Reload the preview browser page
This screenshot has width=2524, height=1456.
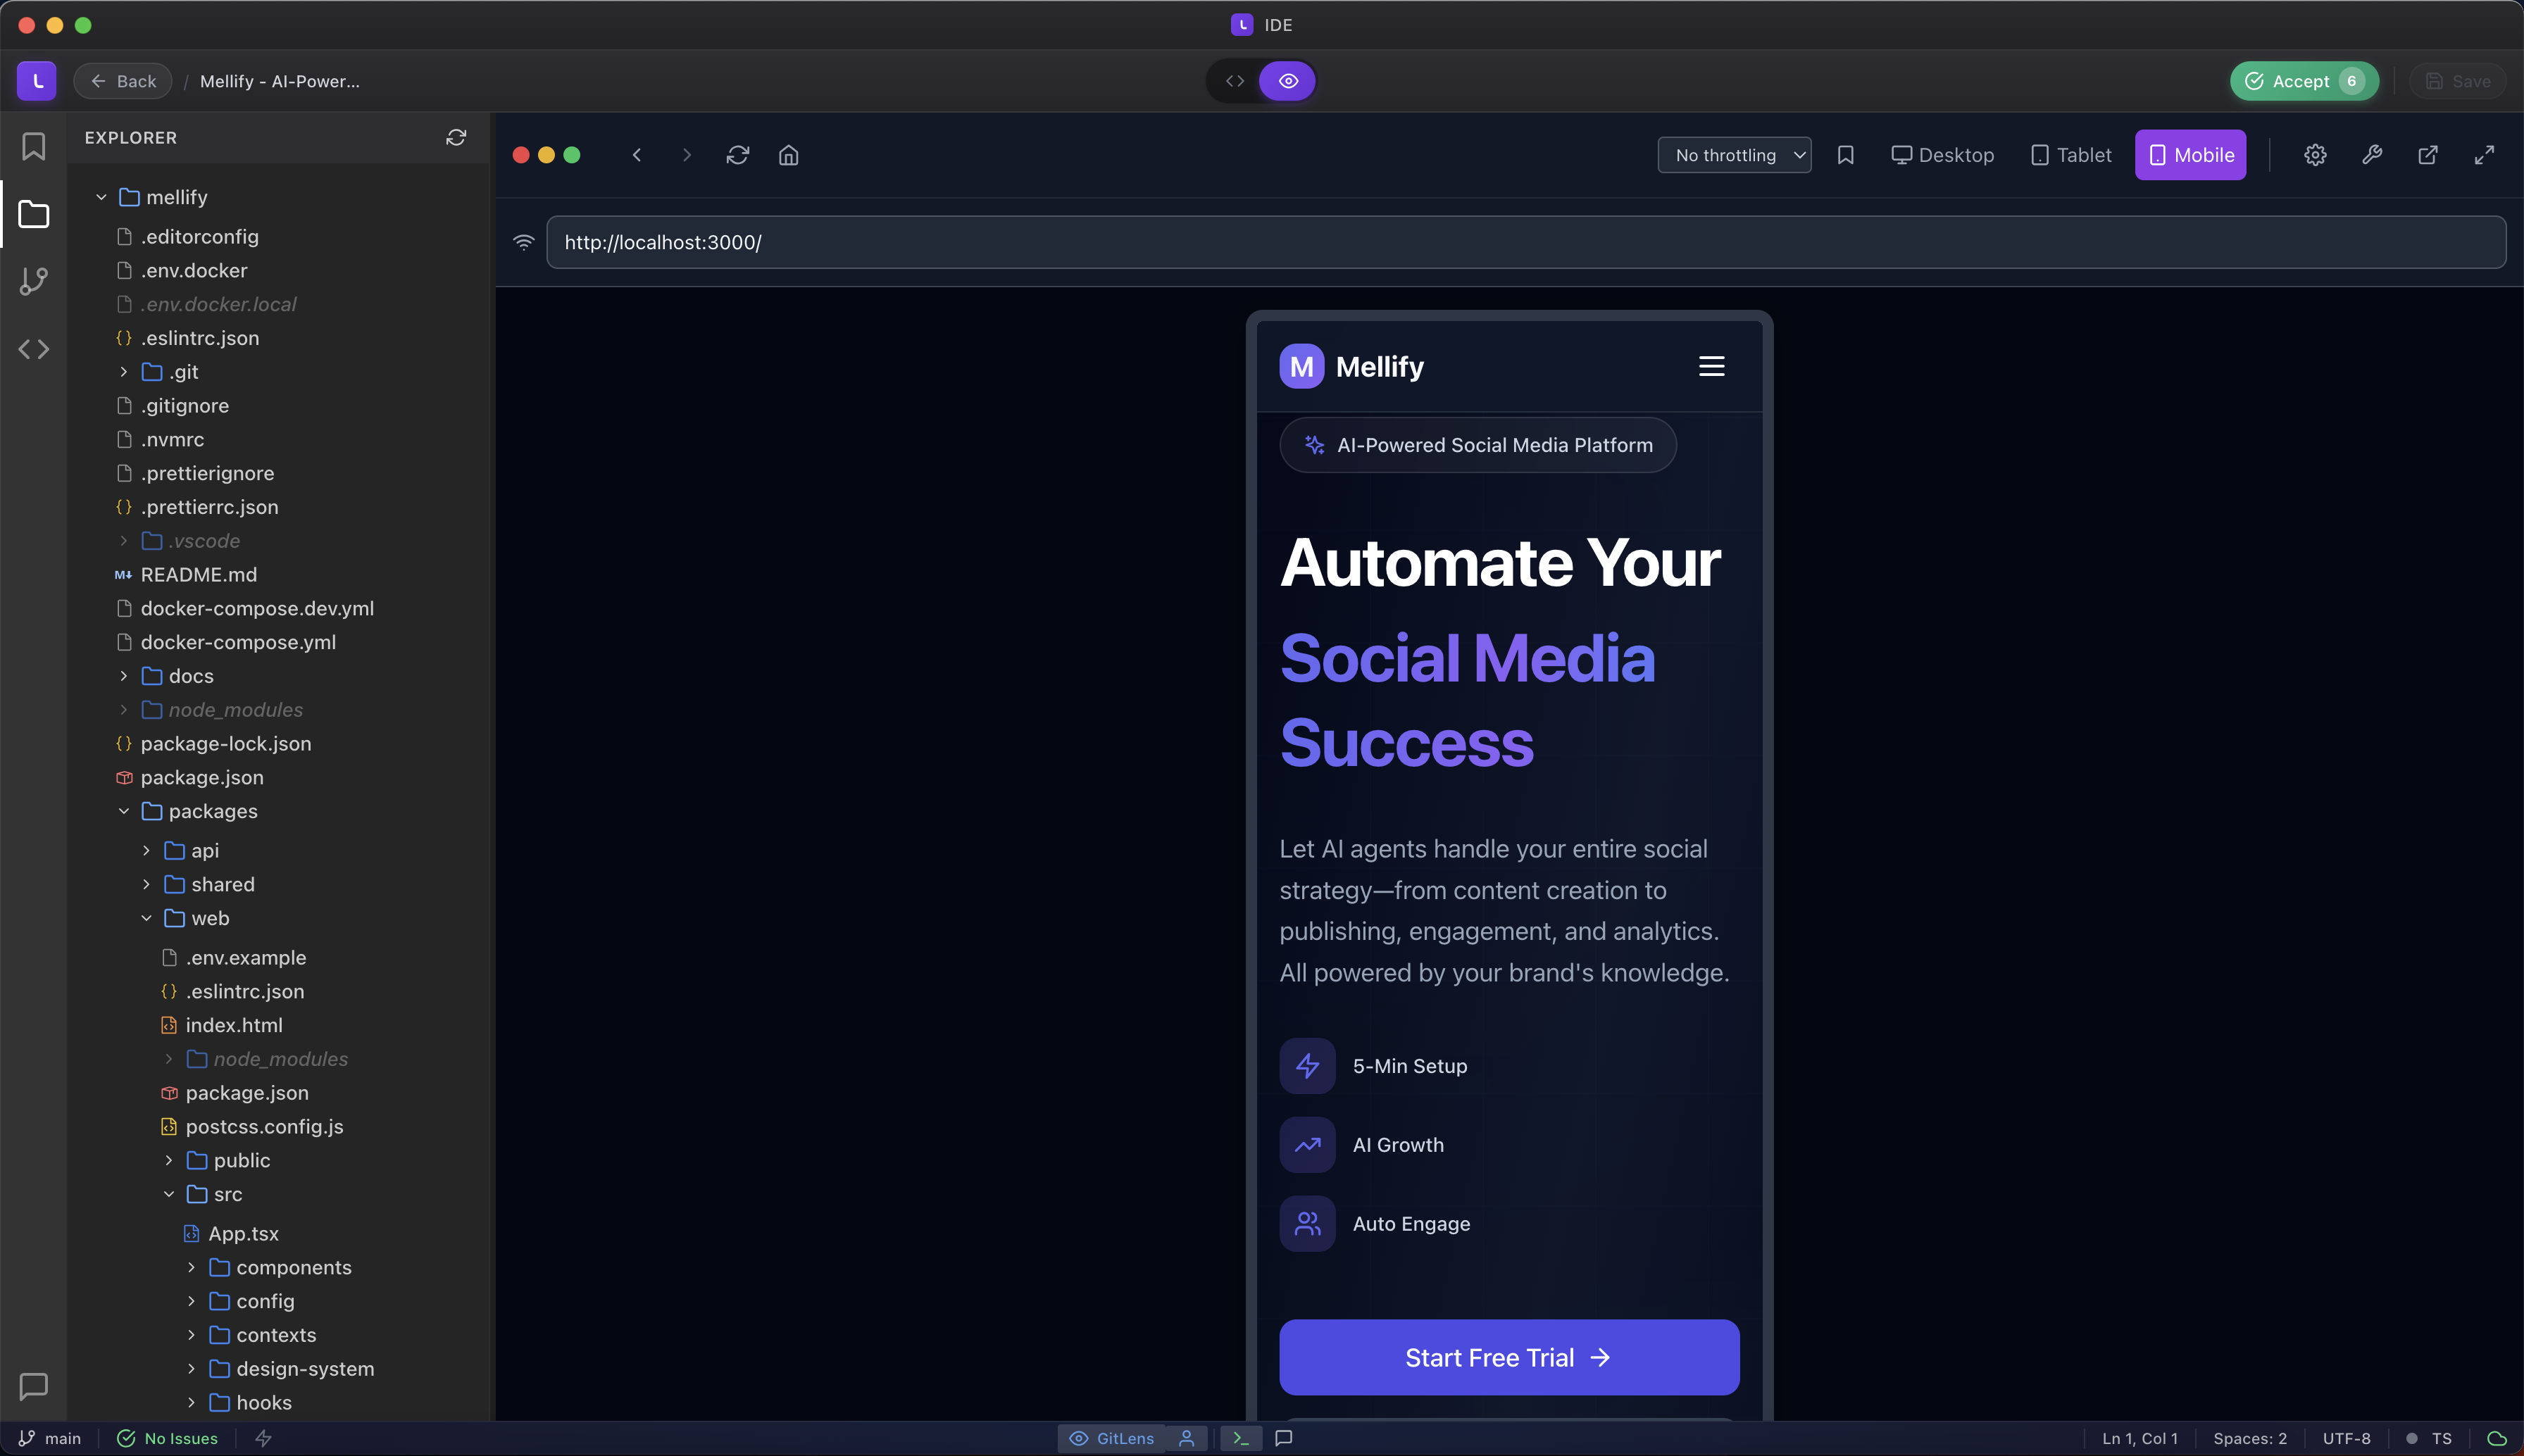click(x=737, y=155)
